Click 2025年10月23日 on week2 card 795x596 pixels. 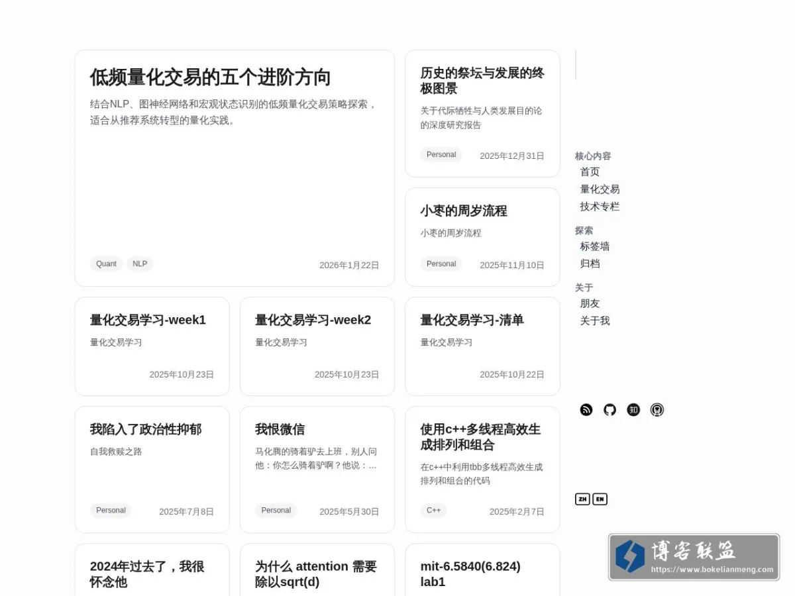(x=346, y=375)
